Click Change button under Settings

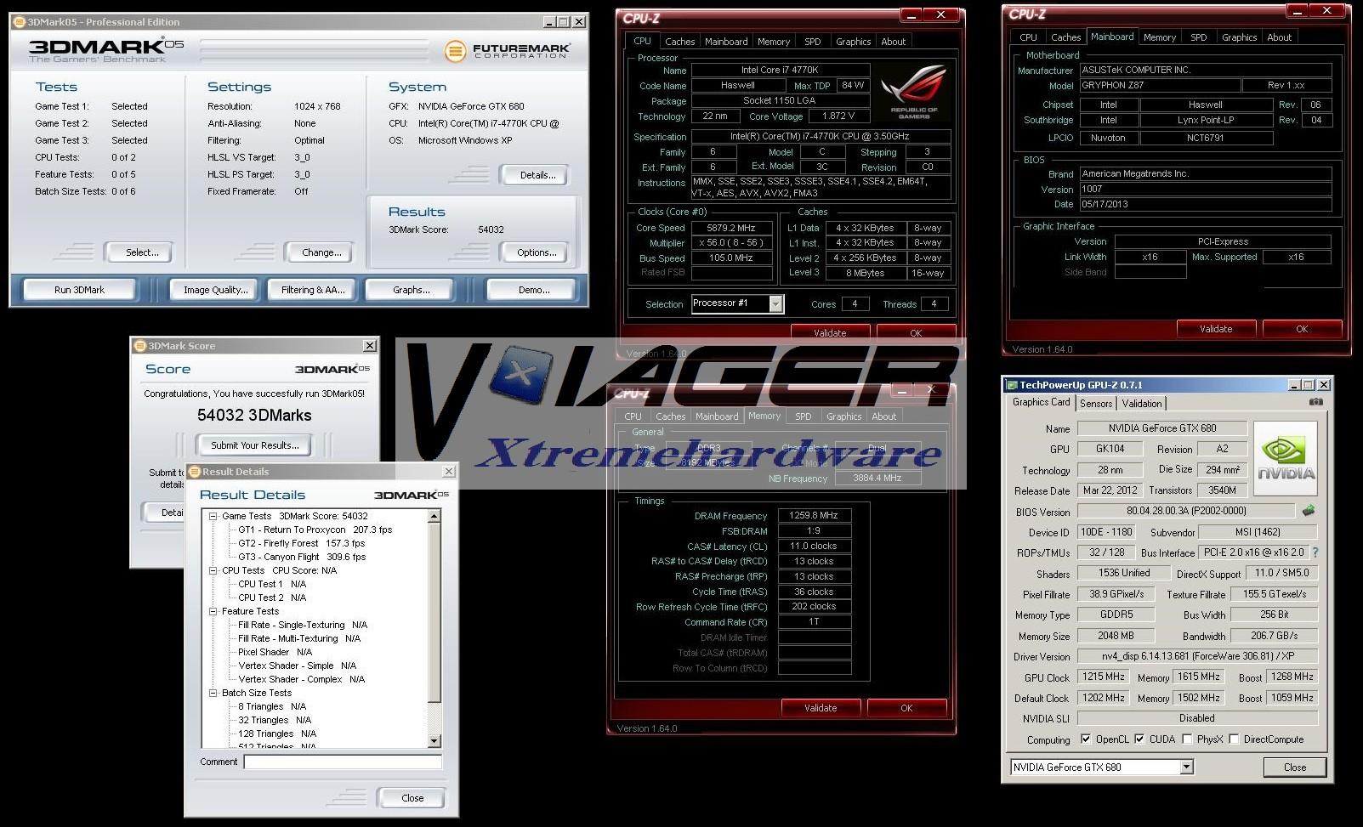click(321, 252)
